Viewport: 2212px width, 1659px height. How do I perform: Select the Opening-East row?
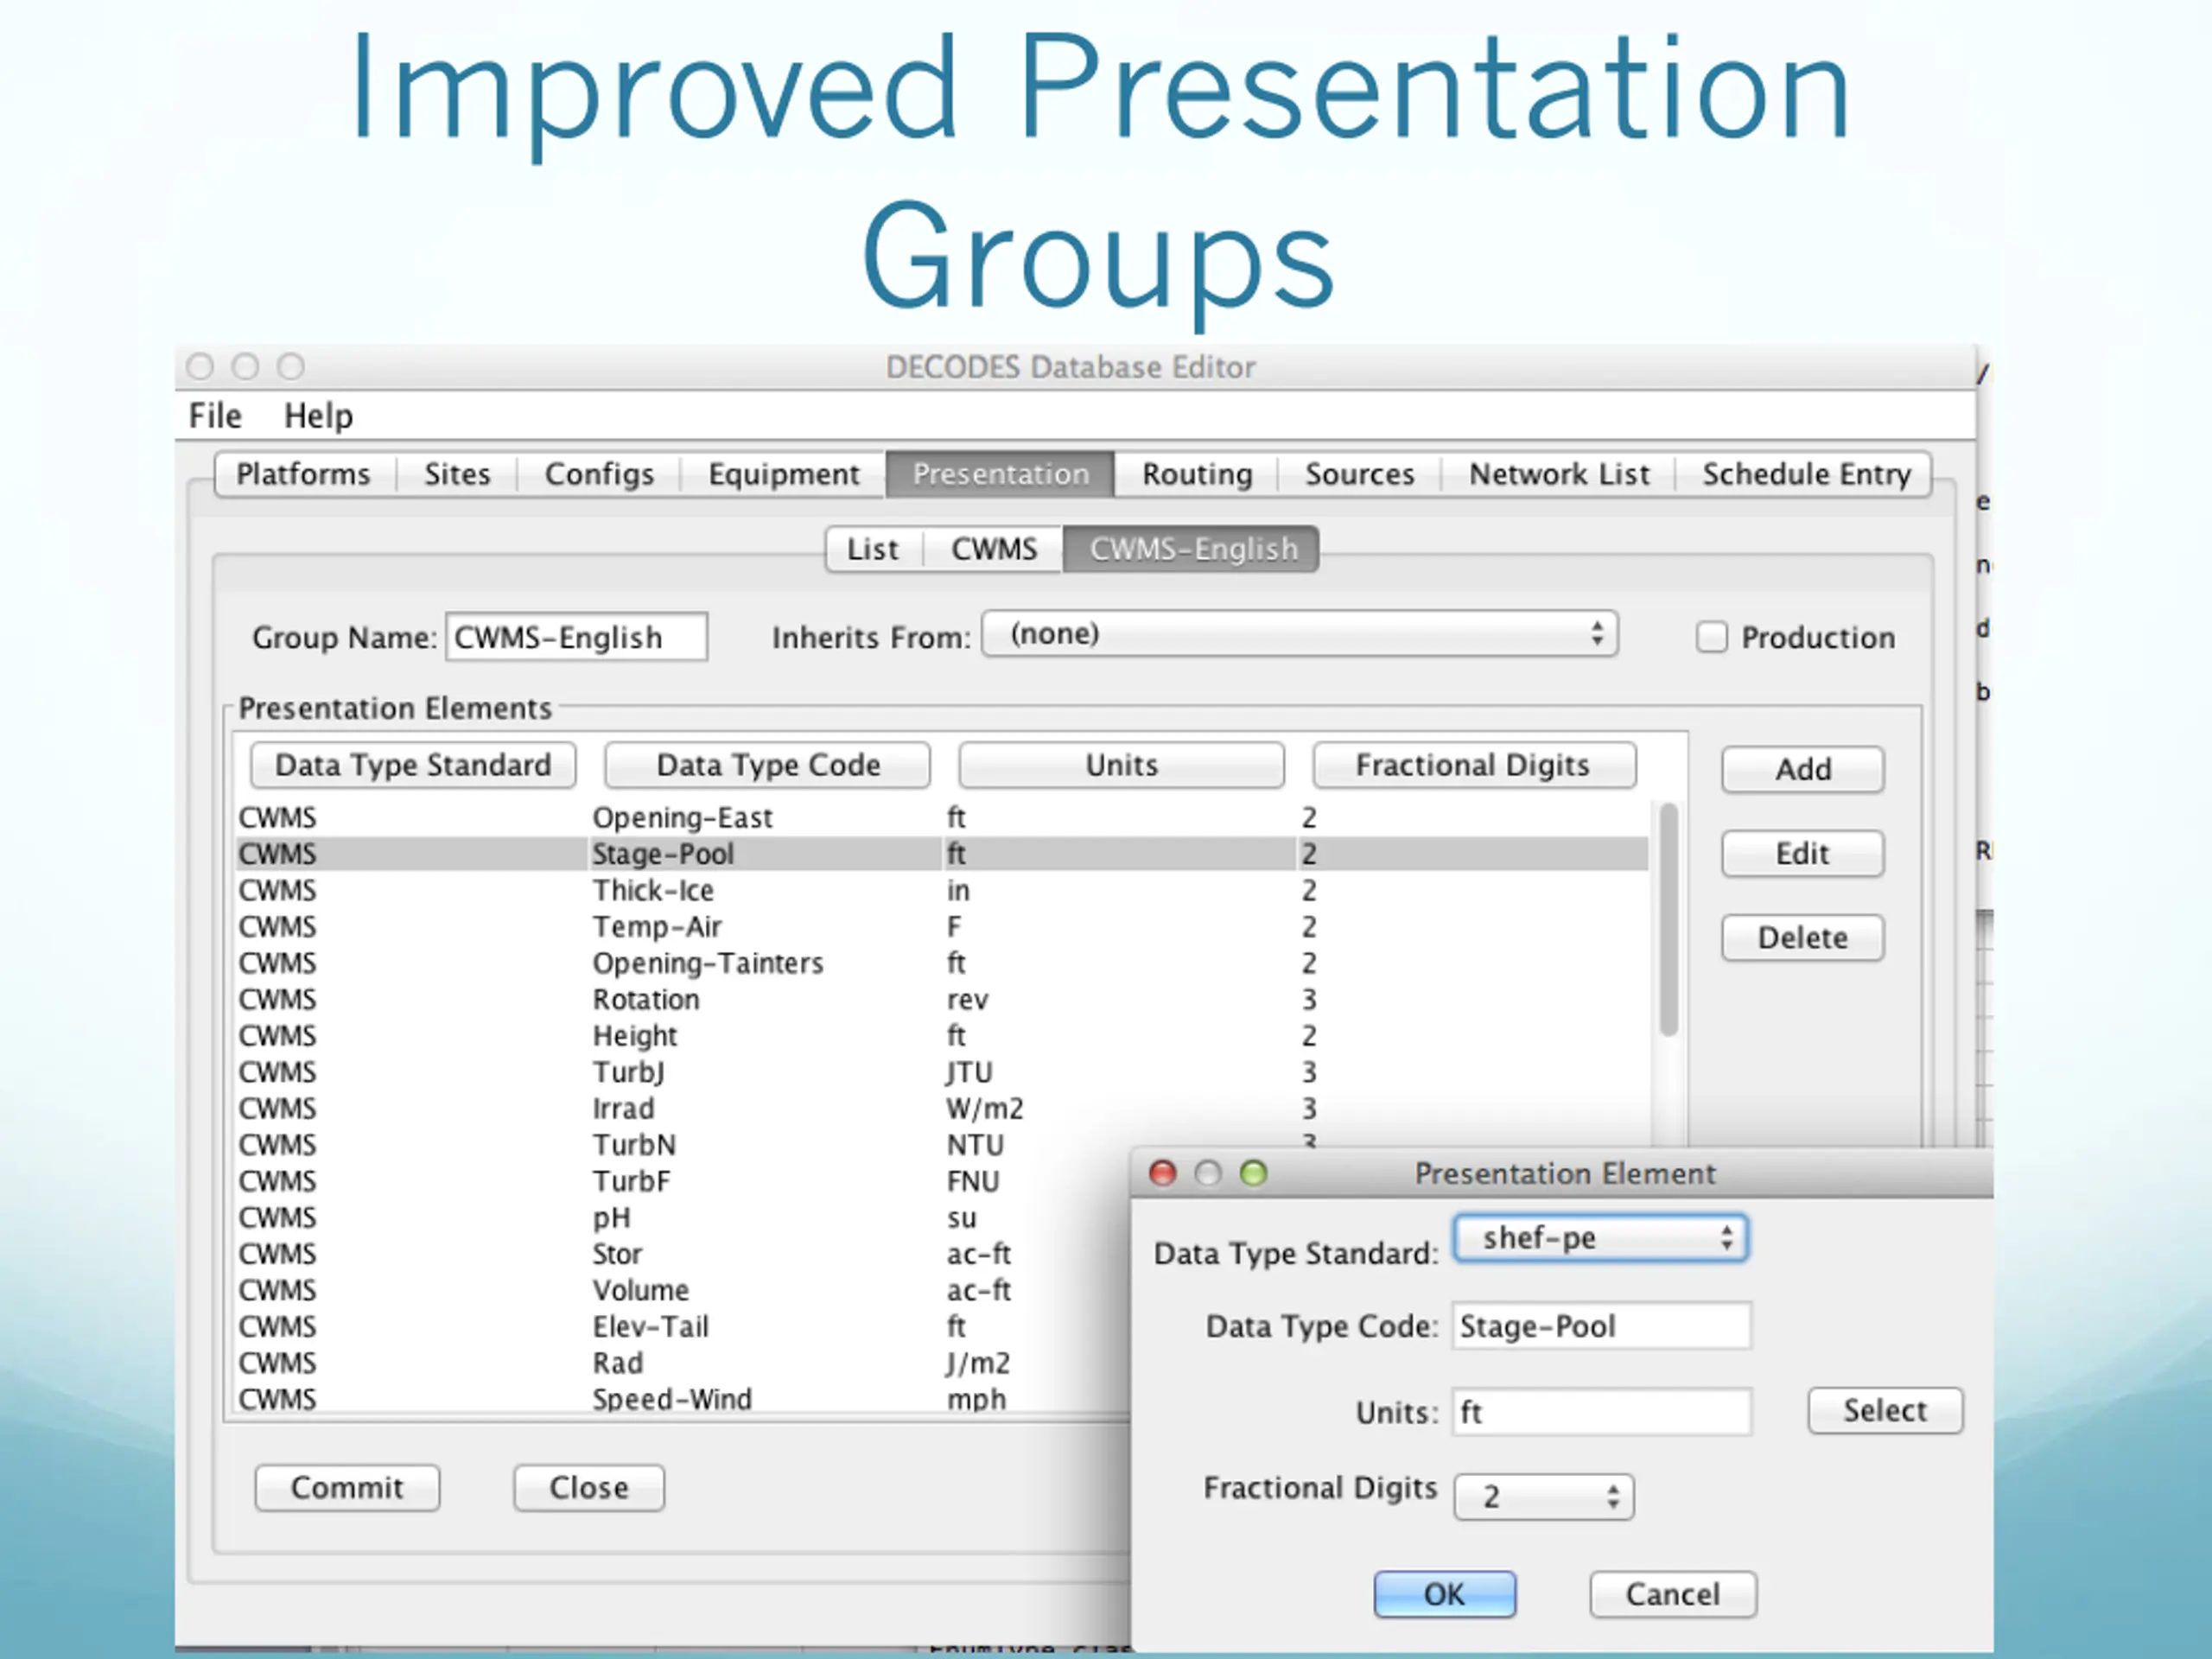point(942,818)
